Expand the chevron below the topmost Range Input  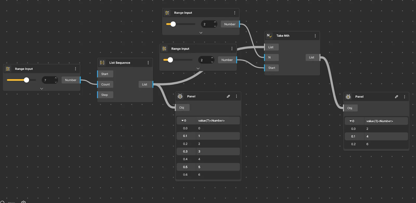tap(201, 33)
